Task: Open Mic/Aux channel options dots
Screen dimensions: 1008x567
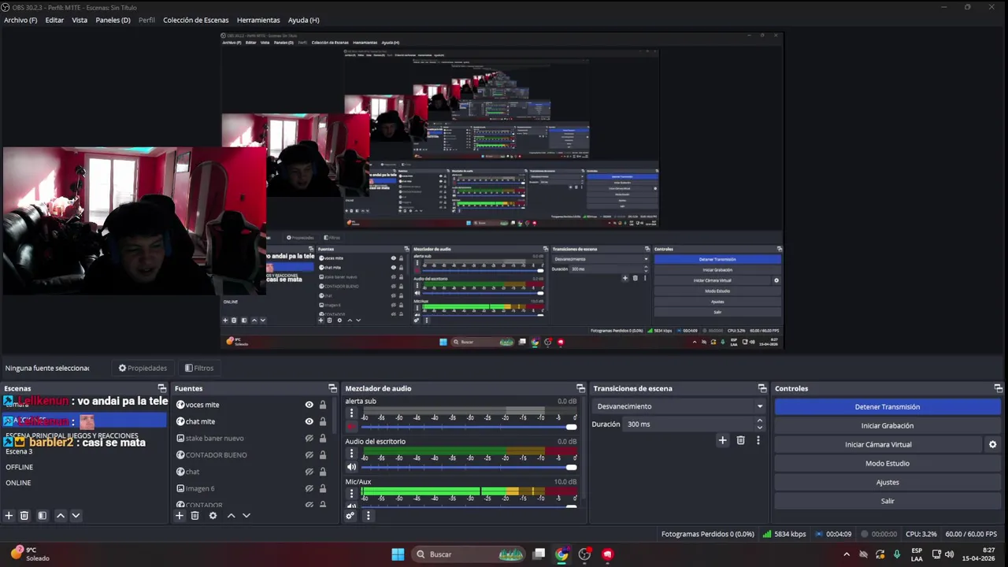Action: click(x=351, y=494)
